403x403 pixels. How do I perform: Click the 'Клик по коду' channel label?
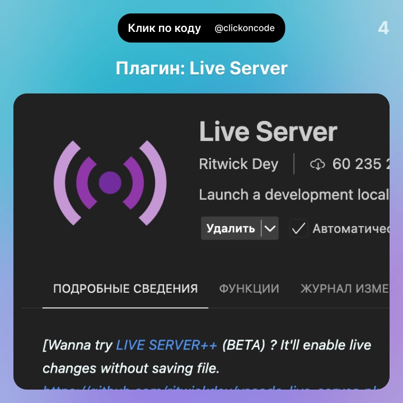165,29
